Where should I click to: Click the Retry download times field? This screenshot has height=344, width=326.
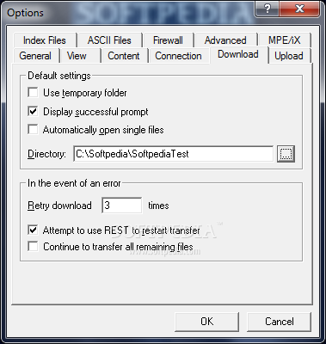click(122, 206)
